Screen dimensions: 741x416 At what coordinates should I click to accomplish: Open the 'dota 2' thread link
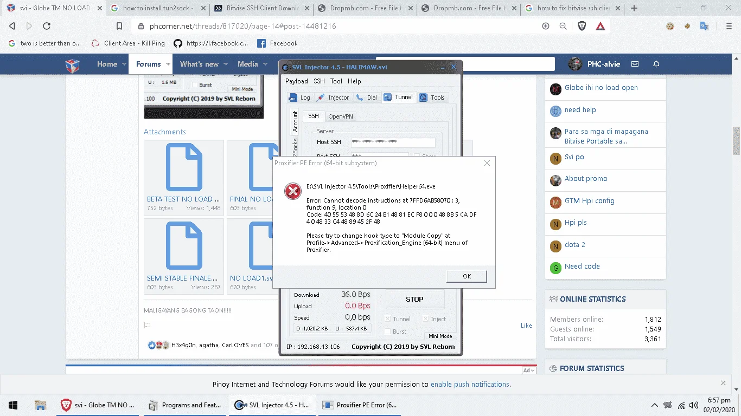[x=574, y=245]
